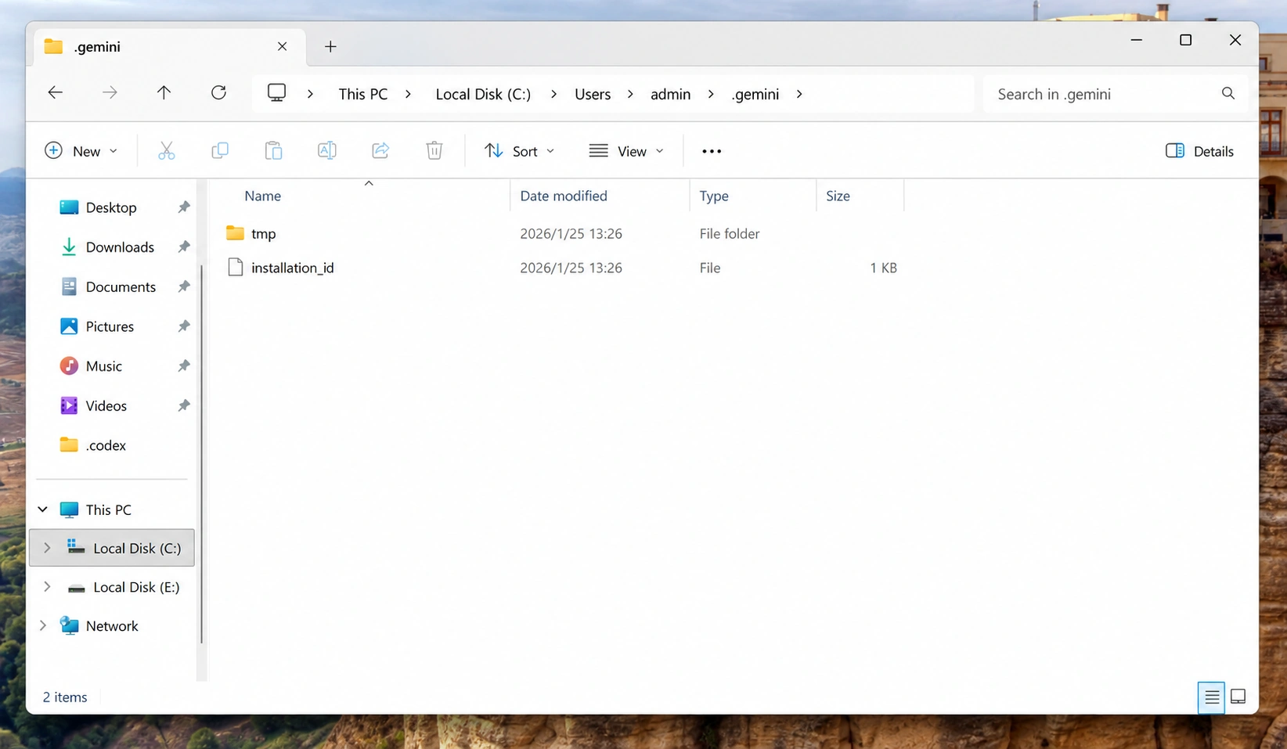Open the Sort dropdown menu
Viewport: 1287px width, 749px height.
coord(519,151)
